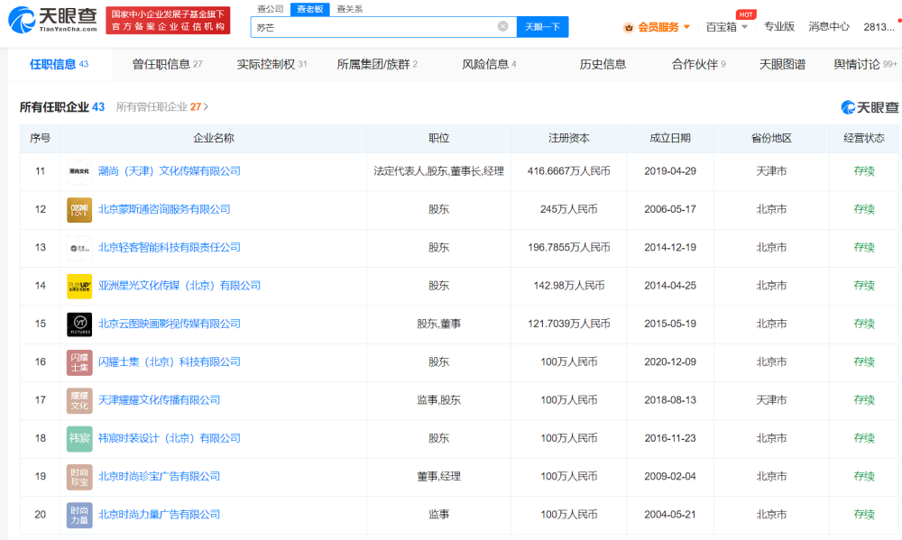
Task: Click the black logo of 北京云图映画影视传媒
Action: click(79, 324)
